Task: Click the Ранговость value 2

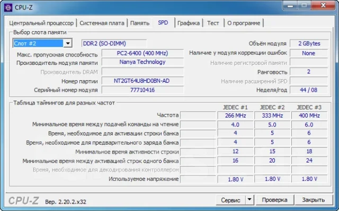Action: coord(309,72)
